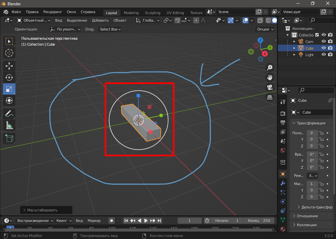
Task: Switch to the Sculpting workspace tab
Action: tap(153, 13)
